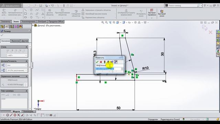Switch to the Другие property tab
This screenshot has height=124, width=220.
point(25,41)
